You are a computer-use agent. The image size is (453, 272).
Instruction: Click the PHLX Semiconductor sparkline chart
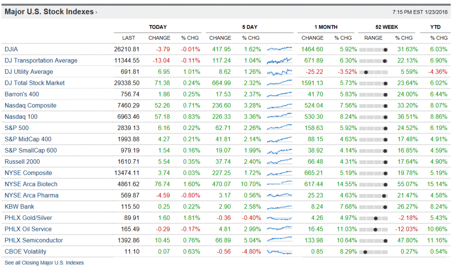pos(280,240)
